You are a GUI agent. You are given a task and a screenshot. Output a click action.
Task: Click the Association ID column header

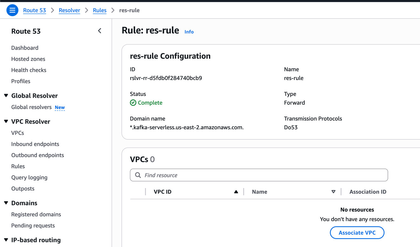tap(368, 192)
